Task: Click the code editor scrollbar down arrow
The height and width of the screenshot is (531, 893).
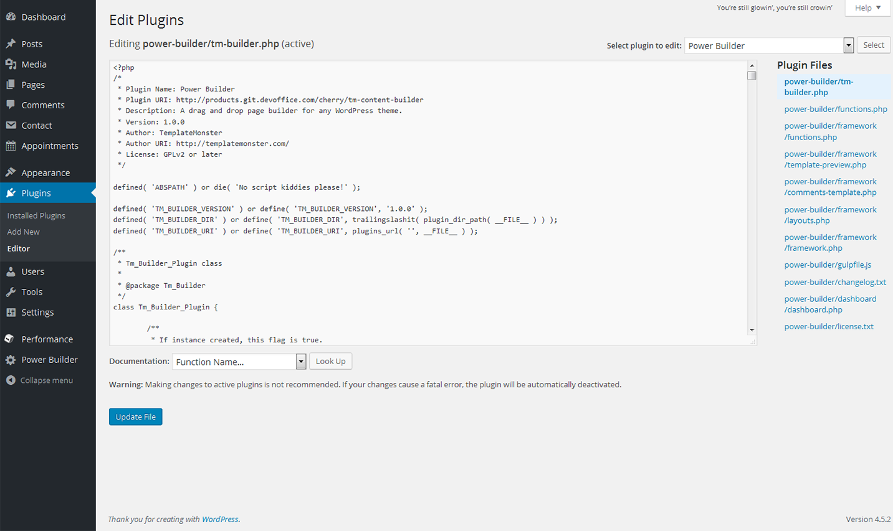Action: tap(752, 330)
